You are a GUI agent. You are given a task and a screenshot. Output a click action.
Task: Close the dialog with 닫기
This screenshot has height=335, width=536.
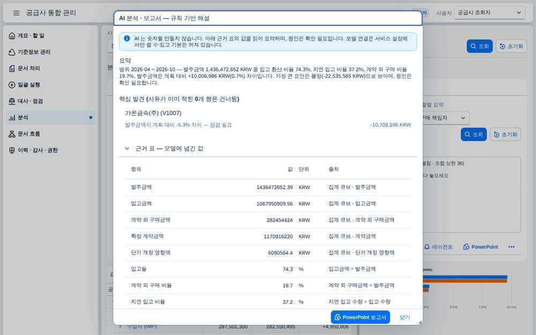[x=405, y=317]
